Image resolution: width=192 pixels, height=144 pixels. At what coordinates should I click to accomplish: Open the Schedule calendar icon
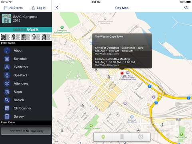coord(7,59)
